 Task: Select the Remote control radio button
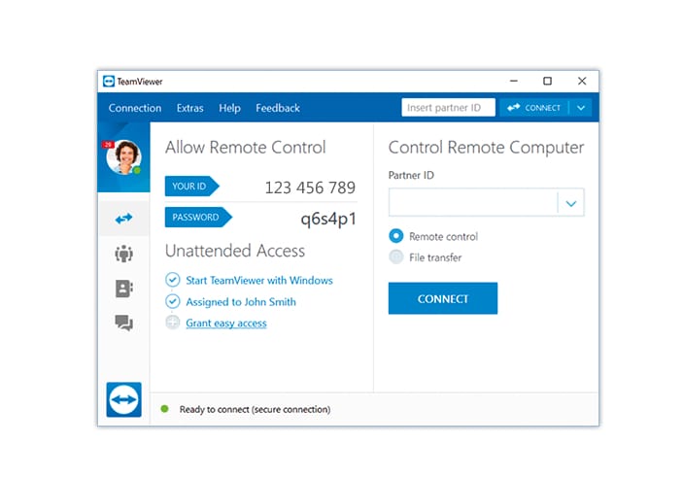396,236
